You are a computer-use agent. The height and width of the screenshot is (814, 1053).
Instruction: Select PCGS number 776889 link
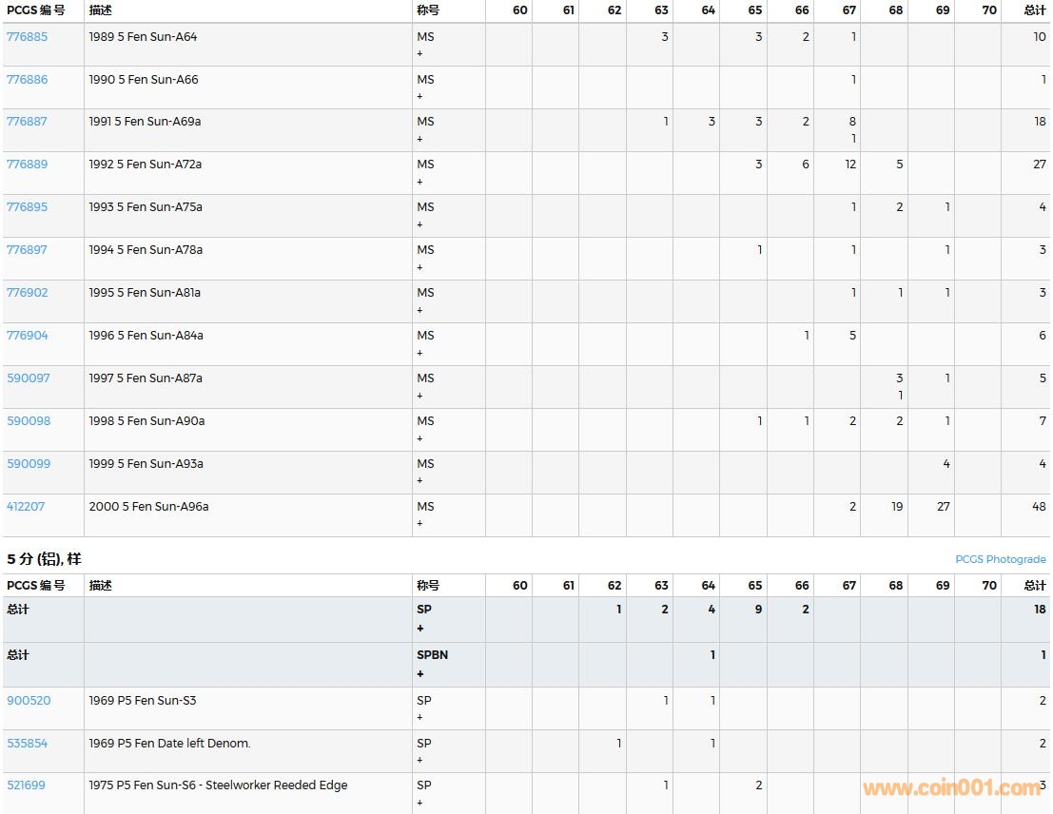[27, 165]
